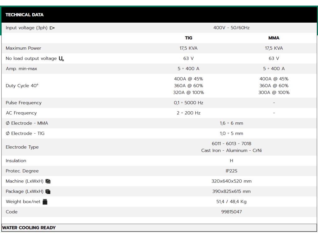The height and width of the screenshot is (238, 318).
Task: Click the Cast Iron - Aluminum - CrNi text
Action: click(x=231, y=151)
